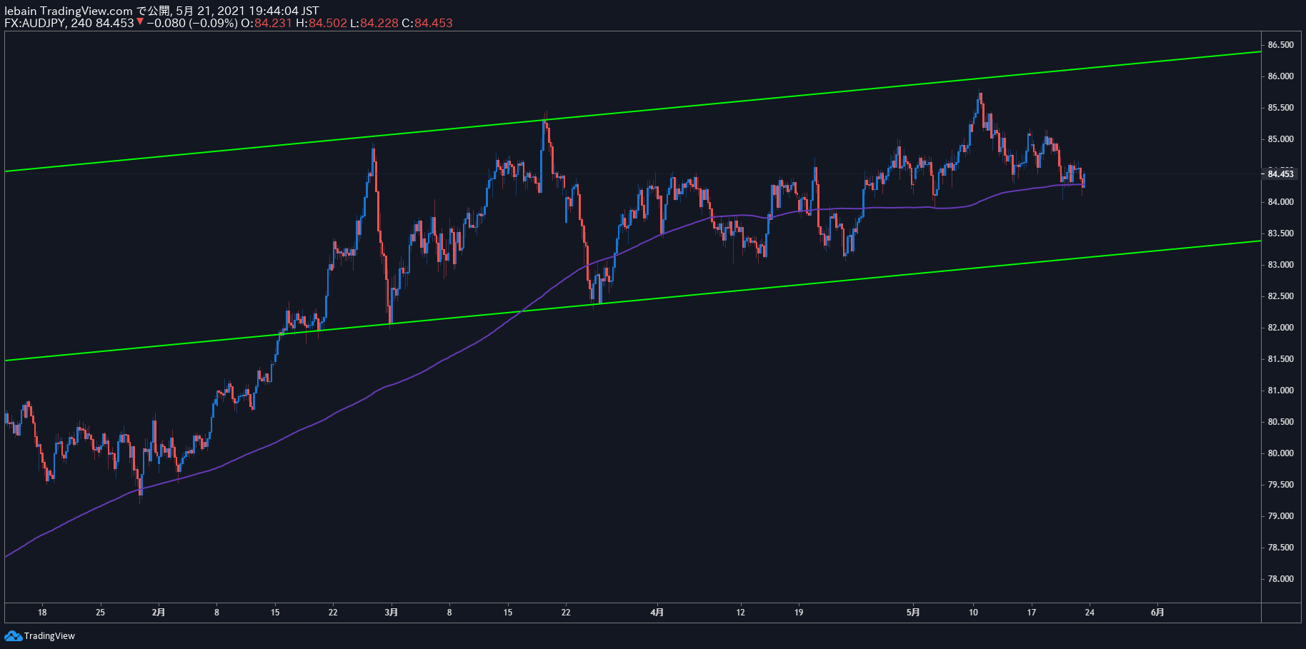Click the current price label 84.453 on axis
Image resolution: width=1306 pixels, height=649 pixels.
[1280, 173]
